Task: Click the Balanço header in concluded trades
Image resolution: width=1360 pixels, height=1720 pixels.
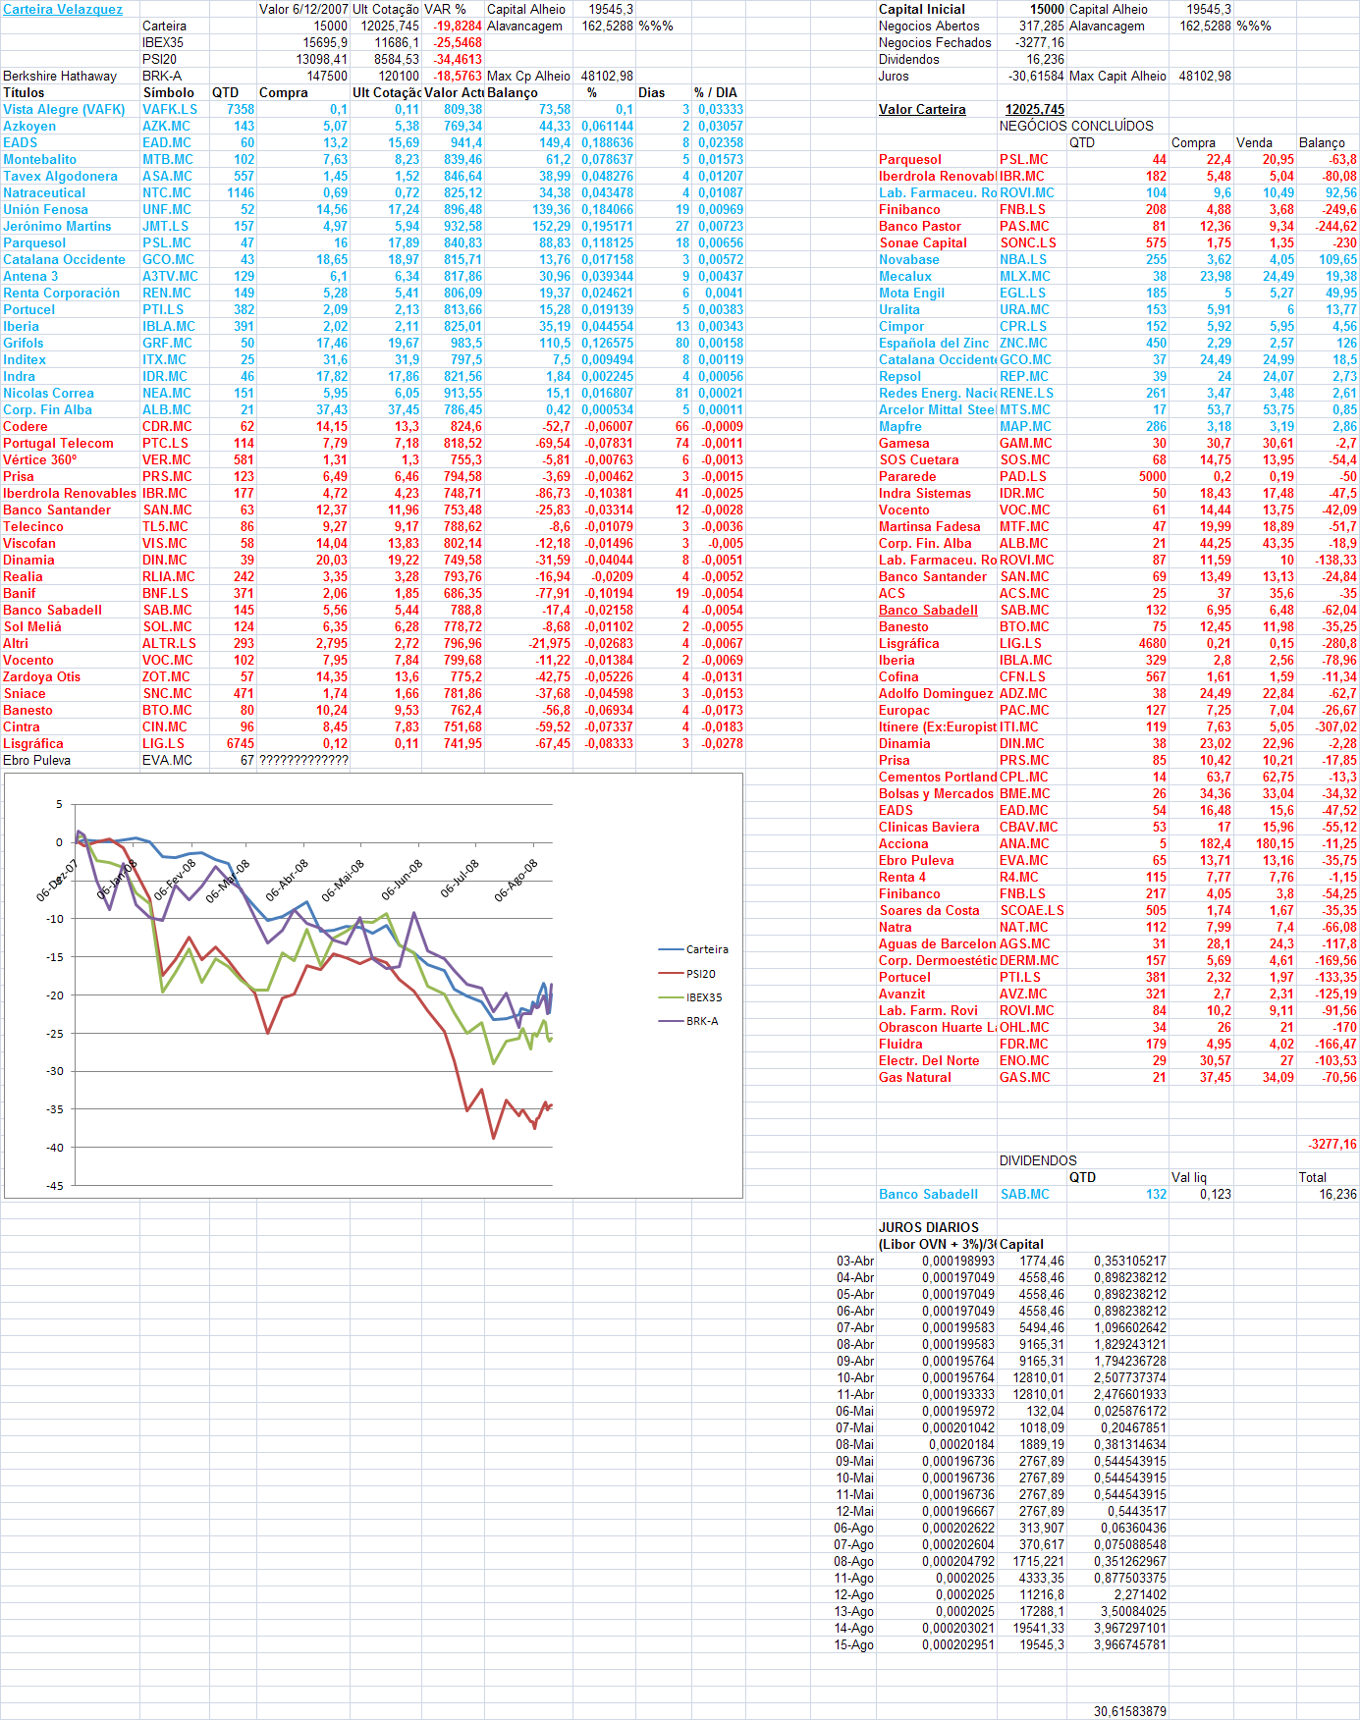Action: tap(1322, 143)
